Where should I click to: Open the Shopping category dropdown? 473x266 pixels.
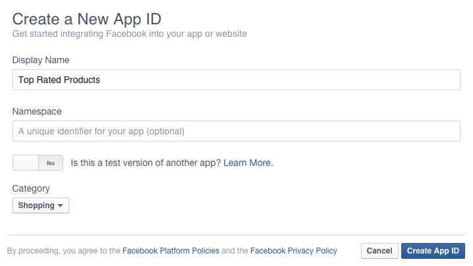tap(40, 205)
